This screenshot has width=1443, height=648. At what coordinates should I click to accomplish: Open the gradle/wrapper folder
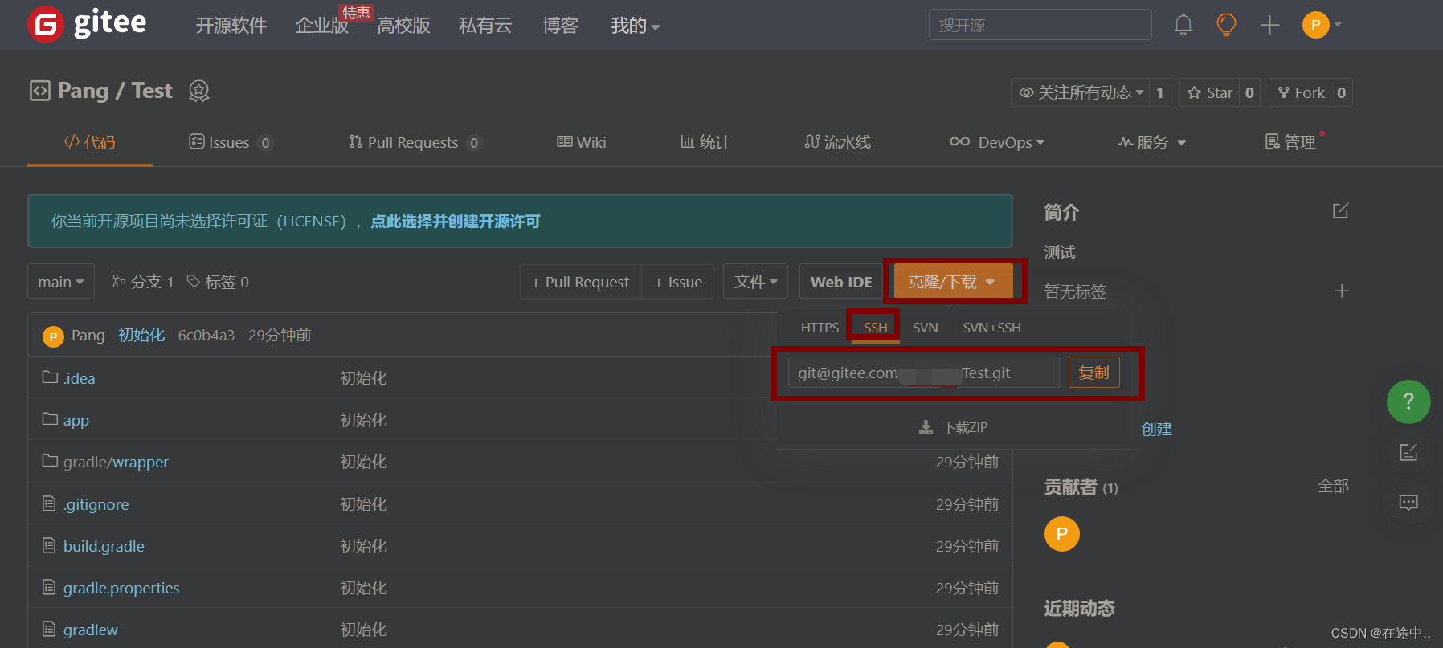tap(116, 462)
